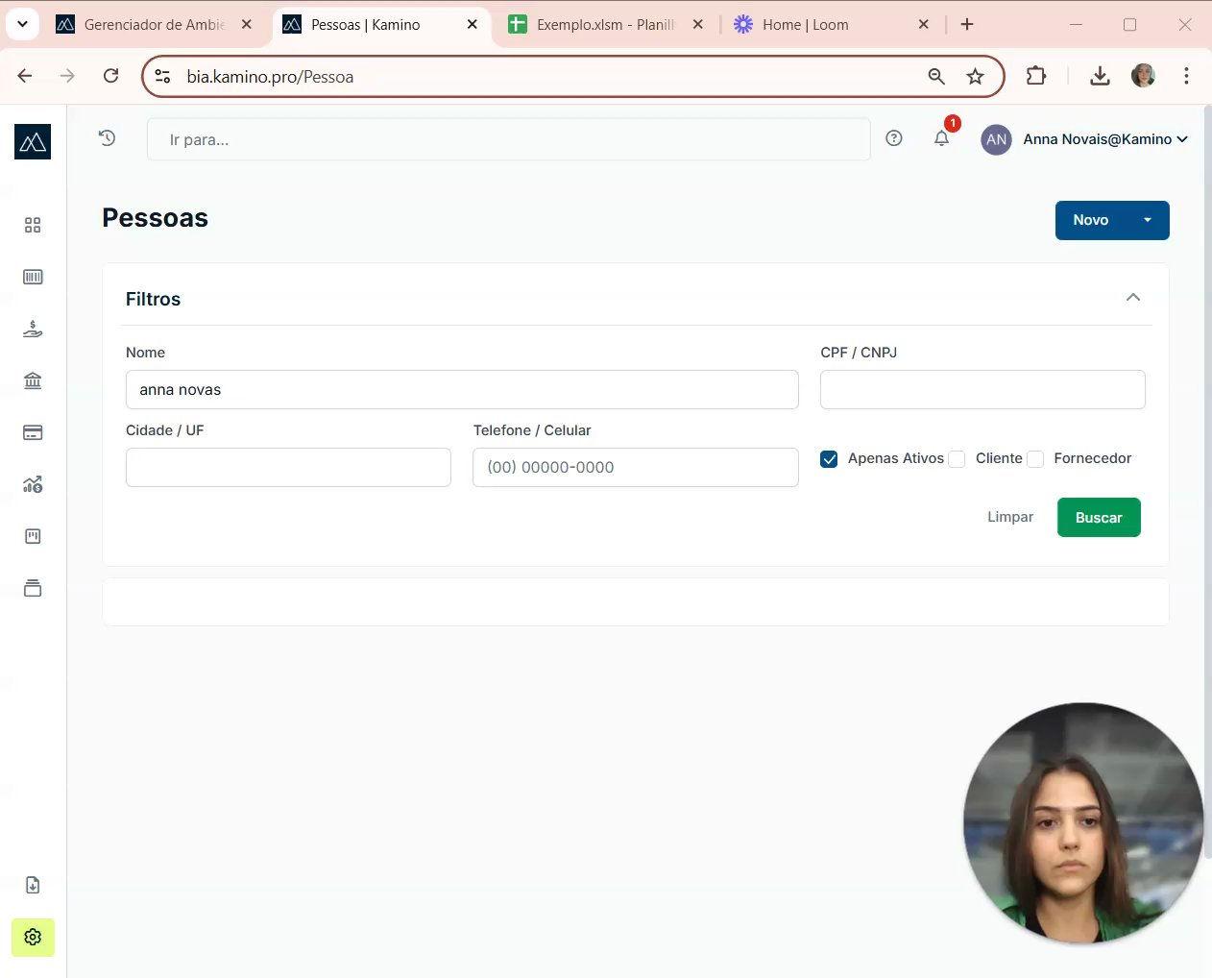Click the Cidade / UF input field
This screenshot has width=1212, height=978.
[288, 468]
